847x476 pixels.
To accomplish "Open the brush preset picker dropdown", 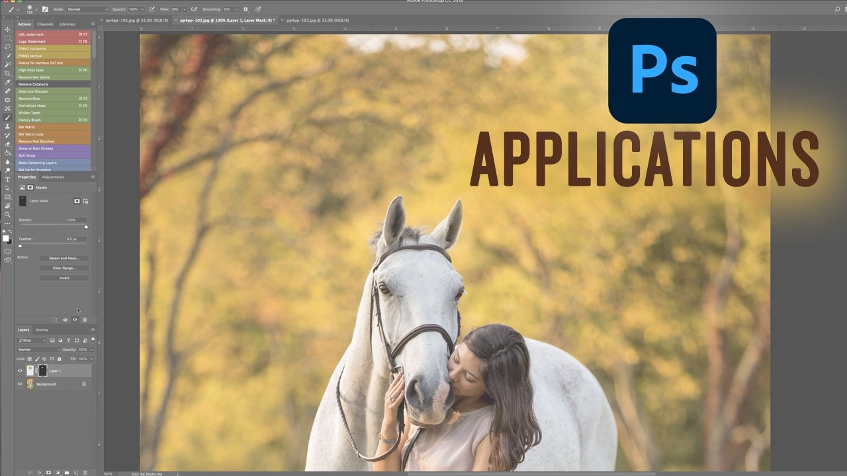I will 37,9.
